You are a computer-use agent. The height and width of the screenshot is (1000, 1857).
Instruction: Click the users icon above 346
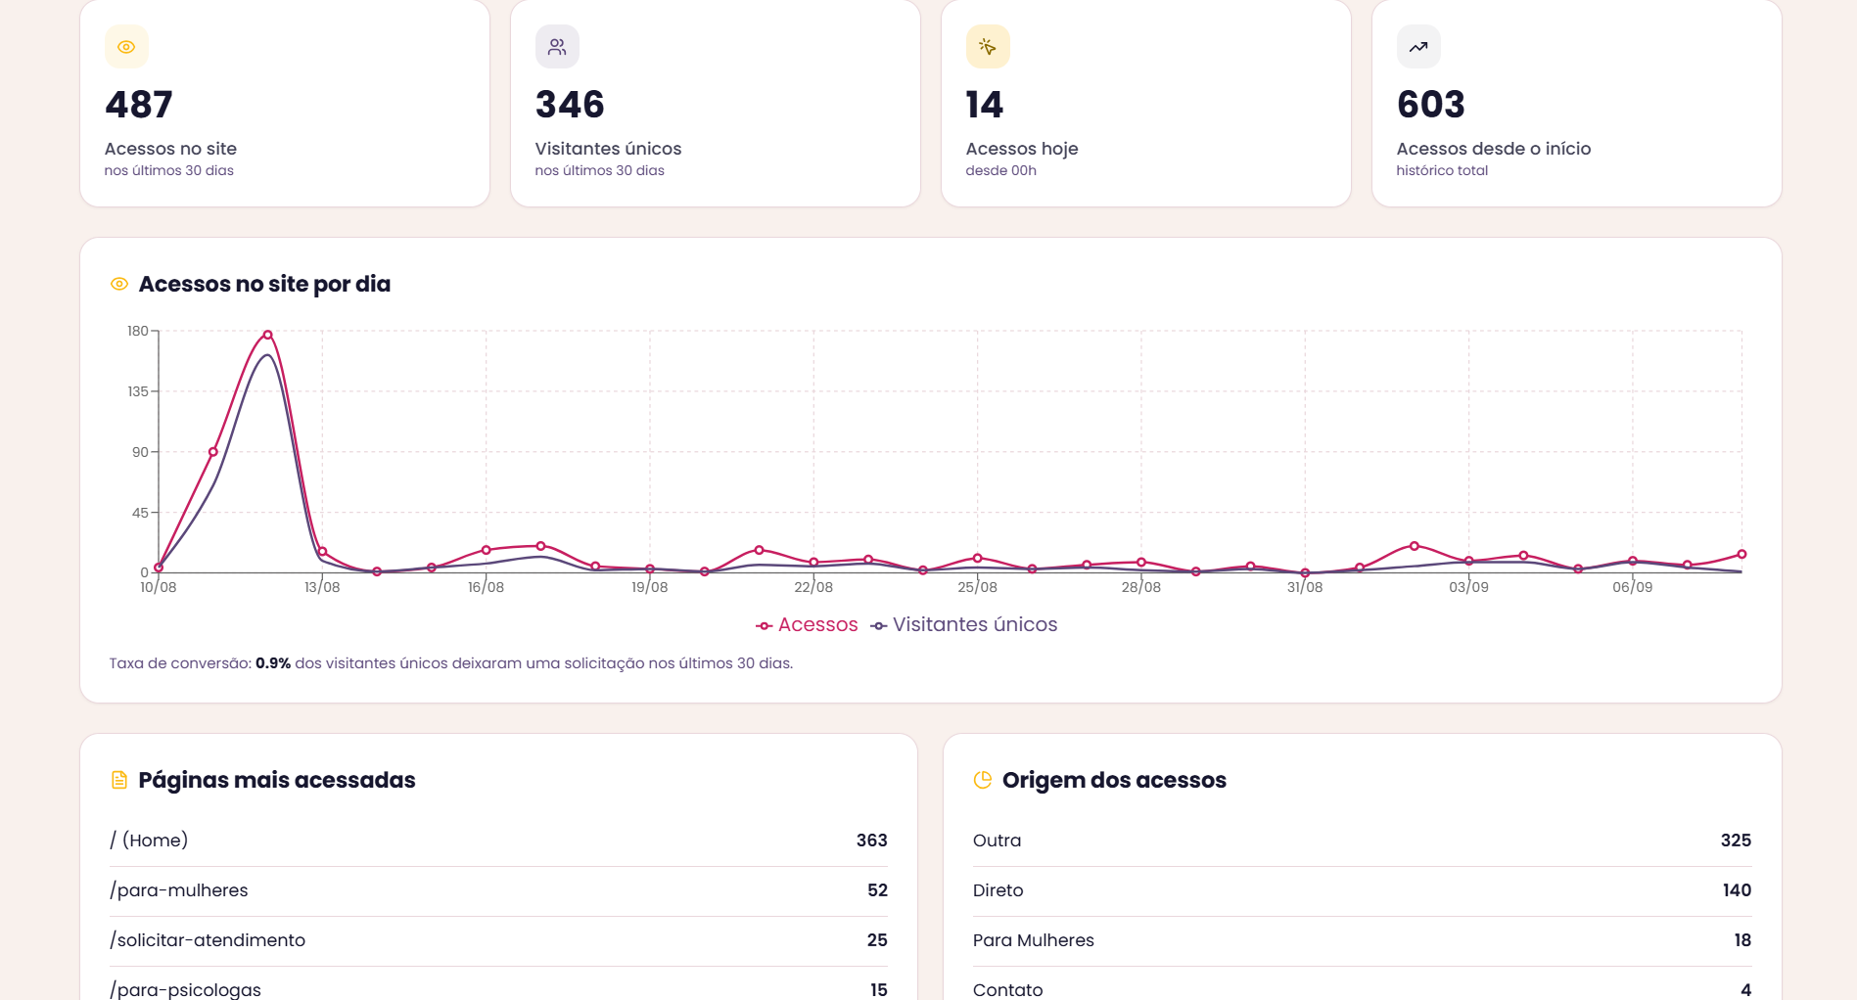click(x=557, y=47)
